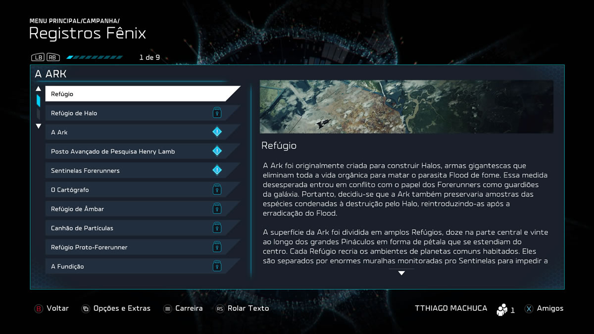Open the Sentinelas Forerunners entry

(x=143, y=171)
